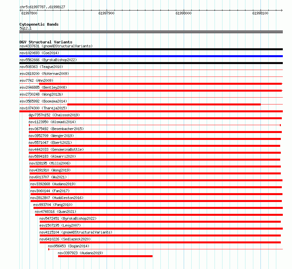Open variant nsv5562666 (ByrskaBishop2022)
Viewport: 292px width, 269px height.
[x=48, y=60]
